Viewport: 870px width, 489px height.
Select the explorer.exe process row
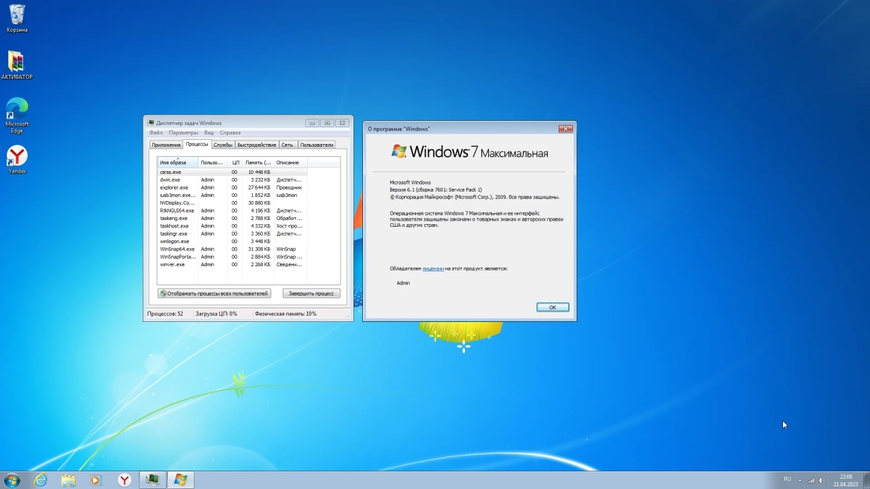pyautogui.click(x=232, y=187)
